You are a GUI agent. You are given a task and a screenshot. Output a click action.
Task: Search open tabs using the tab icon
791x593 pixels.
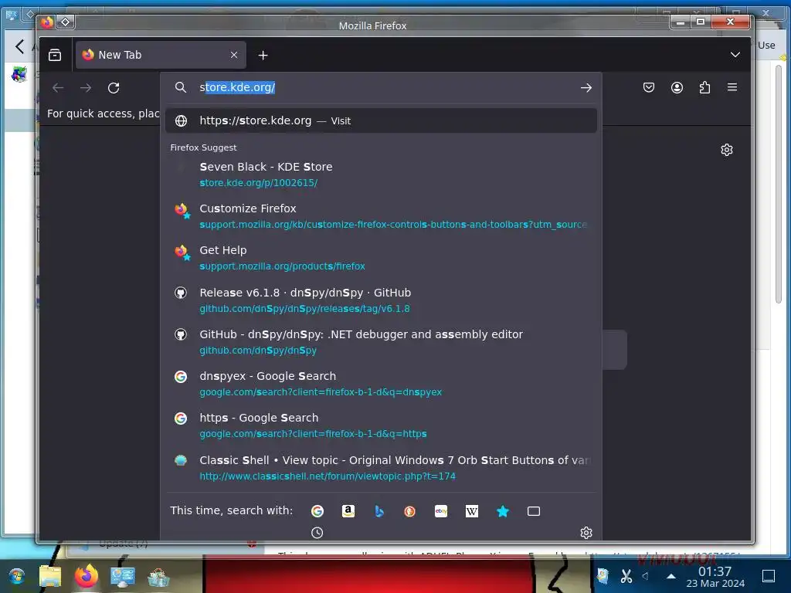pos(534,511)
